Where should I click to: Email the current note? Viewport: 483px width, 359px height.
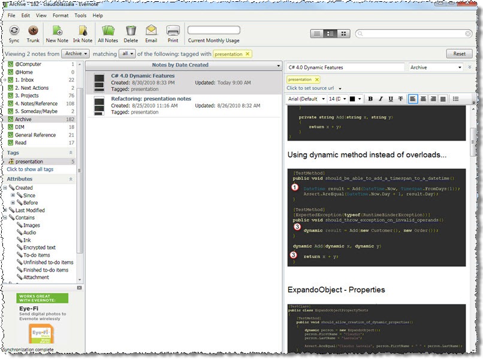(x=151, y=34)
